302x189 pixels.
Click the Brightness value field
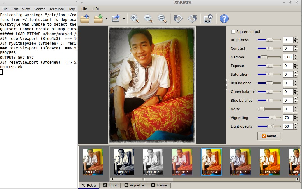point(288,40)
